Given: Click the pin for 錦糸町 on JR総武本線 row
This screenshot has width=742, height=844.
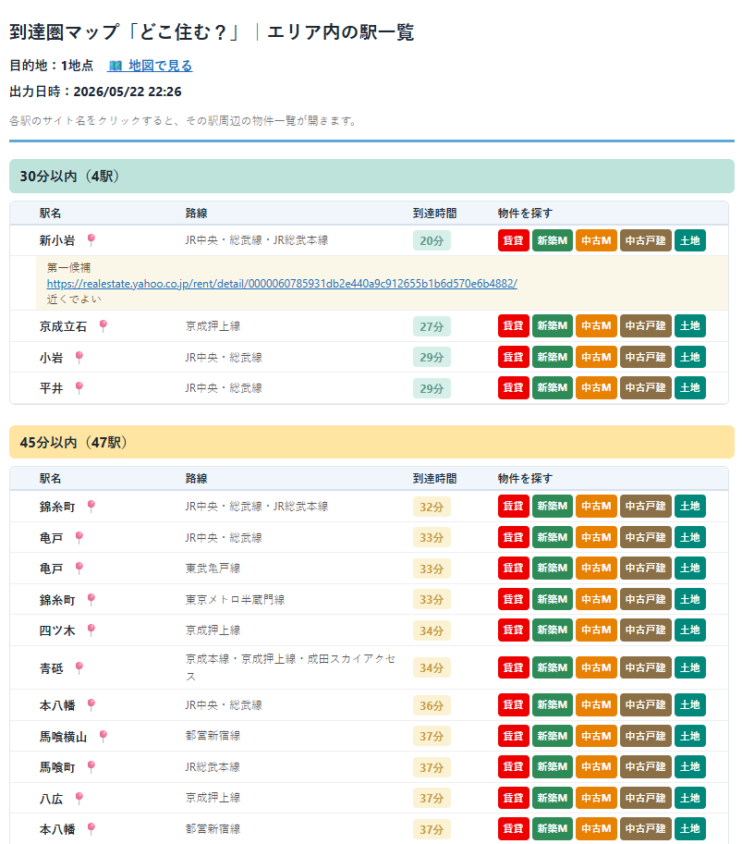Looking at the screenshot, I should pyautogui.click(x=91, y=506).
